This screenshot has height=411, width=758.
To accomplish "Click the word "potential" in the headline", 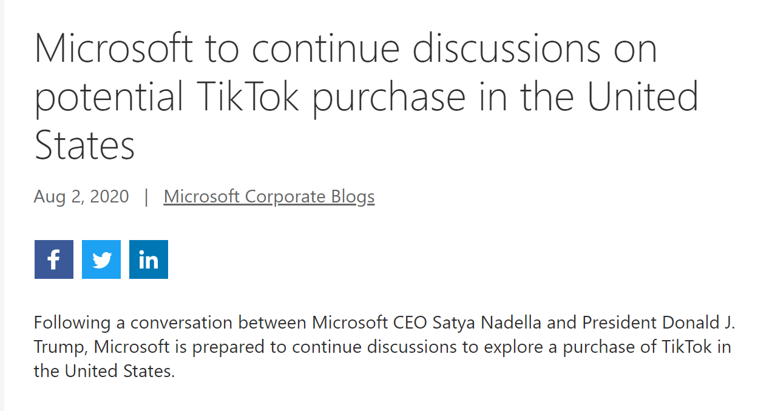I will 109,97.
